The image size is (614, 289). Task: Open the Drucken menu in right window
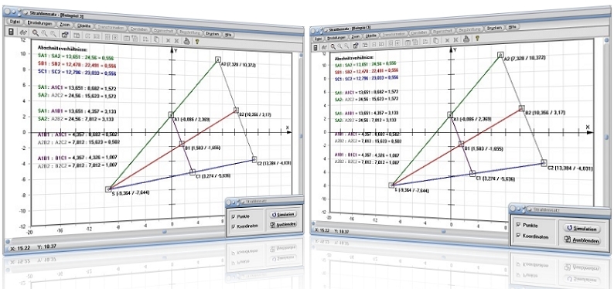(494, 28)
